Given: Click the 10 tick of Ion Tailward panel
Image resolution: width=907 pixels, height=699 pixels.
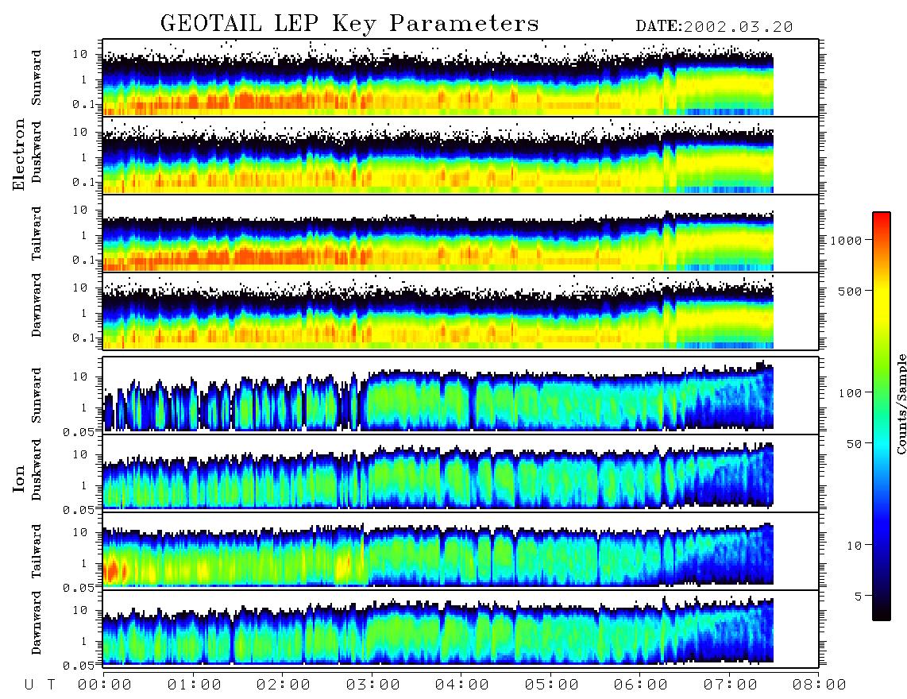Looking at the screenshot, I should (x=80, y=531).
